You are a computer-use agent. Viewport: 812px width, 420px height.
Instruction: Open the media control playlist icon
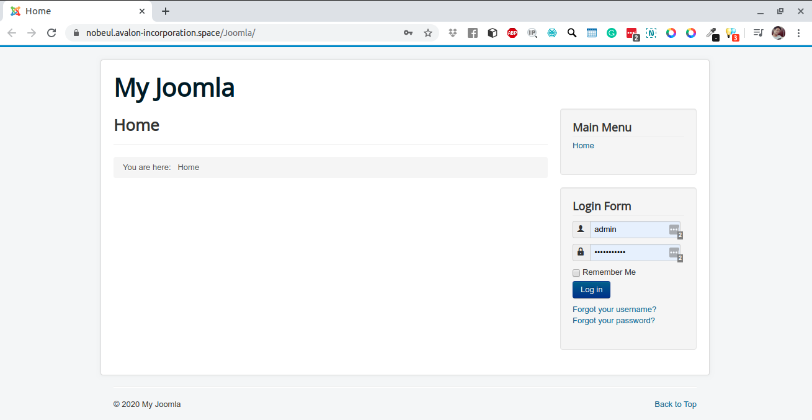[758, 33]
